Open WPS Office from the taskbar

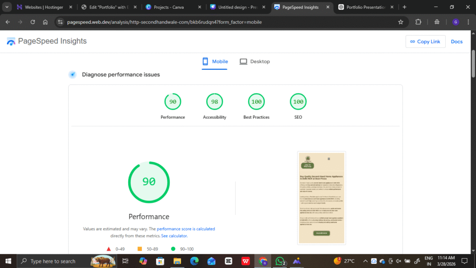coord(245,261)
